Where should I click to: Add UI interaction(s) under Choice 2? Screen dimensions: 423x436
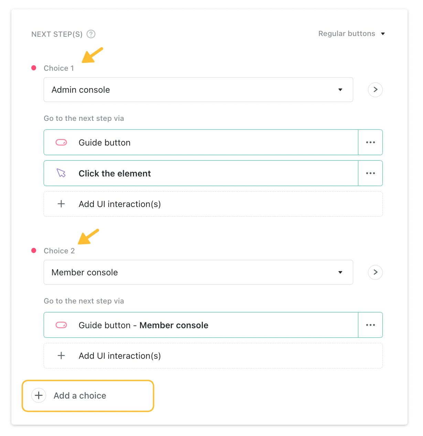213,356
